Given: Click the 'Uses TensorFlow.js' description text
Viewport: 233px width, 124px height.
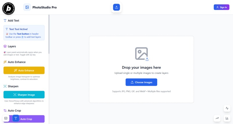Looking at the screenshot, I should [24, 102].
